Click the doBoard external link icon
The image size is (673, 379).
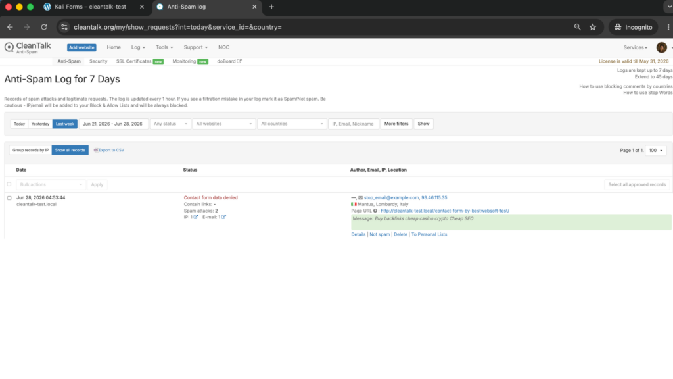[x=239, y=61]
